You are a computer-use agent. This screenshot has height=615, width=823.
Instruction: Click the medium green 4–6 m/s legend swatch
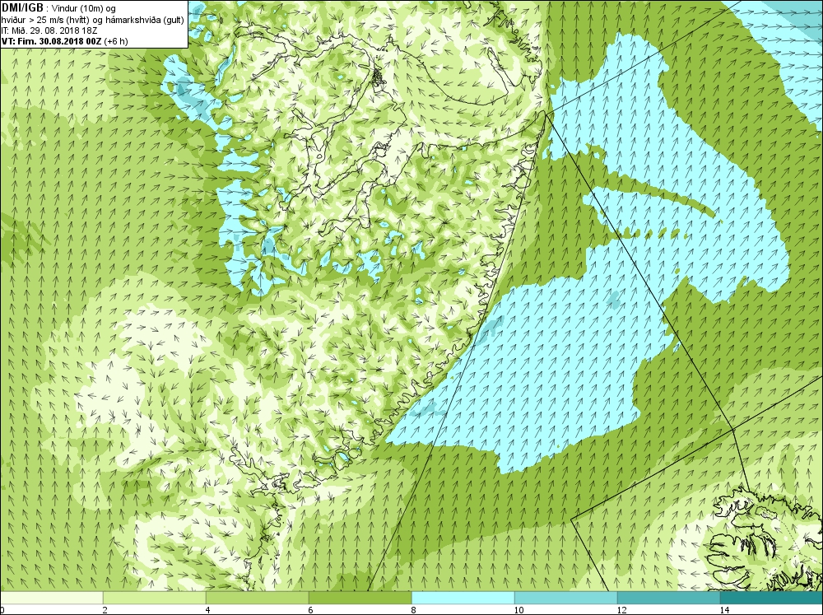pyautogui.click(x=257, y=598)
